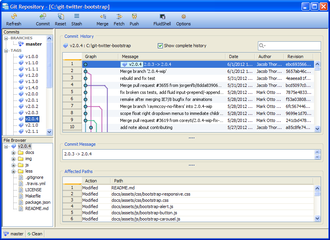Click the docs folder icon
Viewport: 330px width, 240px height.
click(x=21, y=152)
